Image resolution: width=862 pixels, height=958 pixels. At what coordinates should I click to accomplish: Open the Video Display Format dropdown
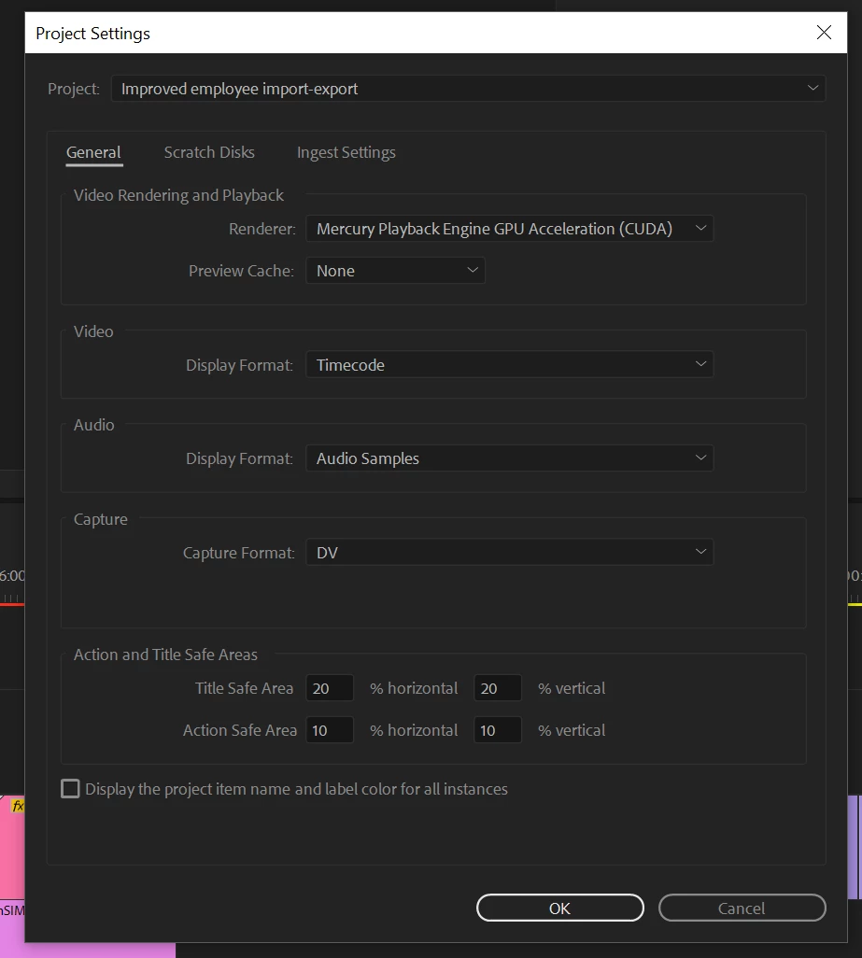pos(510,365)
